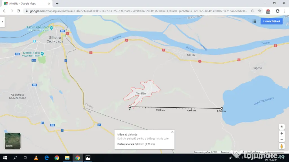Viewport: 289px width, 162px height.
Task: Click the Conectați-vă sign-in button
Action: point(271,21)
